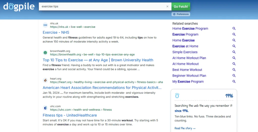
Task: Click the 'Related searches' heading
Action: (185, 24)
